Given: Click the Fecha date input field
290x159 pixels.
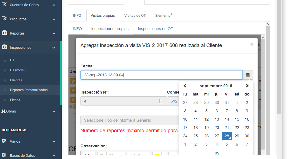Looking at the screenshot, I should pos(161,75).
